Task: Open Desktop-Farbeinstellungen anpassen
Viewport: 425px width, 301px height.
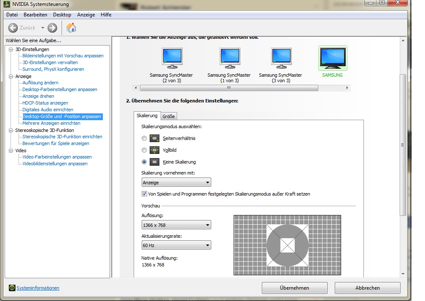Action: [x=59, y=89]
